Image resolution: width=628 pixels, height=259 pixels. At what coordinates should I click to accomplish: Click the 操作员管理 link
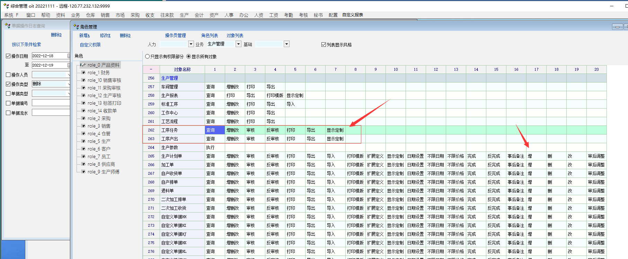(x=175, y=35)
